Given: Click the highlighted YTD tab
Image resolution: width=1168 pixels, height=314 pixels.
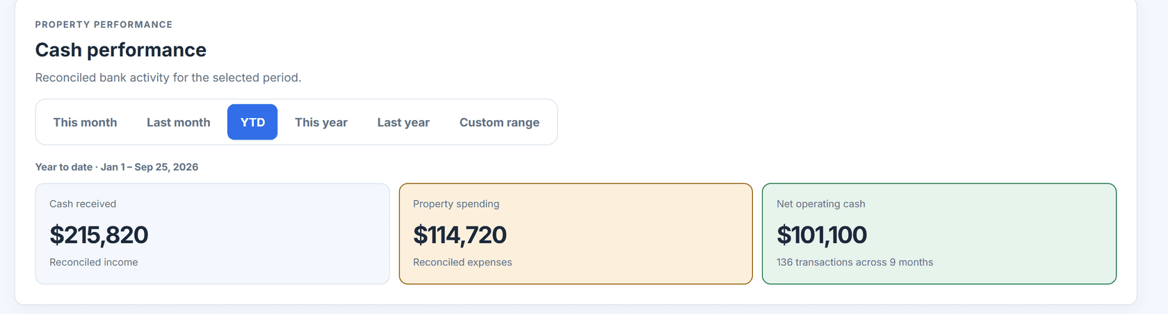Looking at the screenshot, I should 252,122.
